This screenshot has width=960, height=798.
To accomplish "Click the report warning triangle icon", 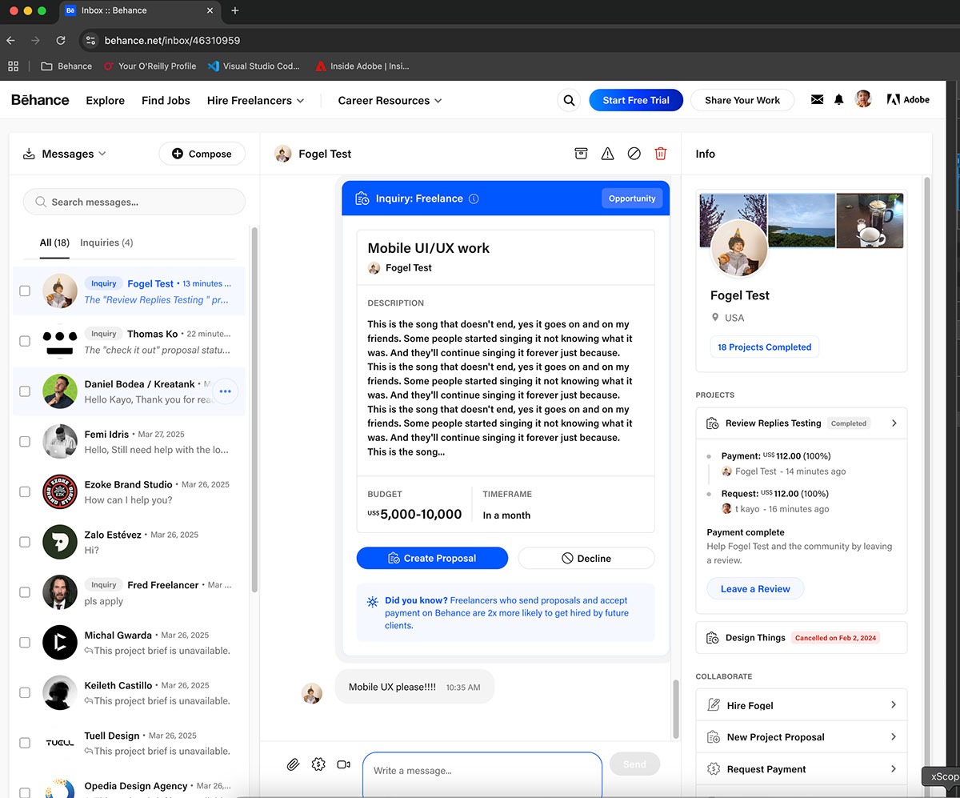I will pyautogui.click(x=607, y=154).
